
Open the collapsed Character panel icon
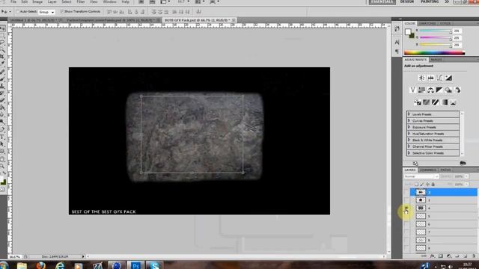pyautogui.click(x=397, y=42)
